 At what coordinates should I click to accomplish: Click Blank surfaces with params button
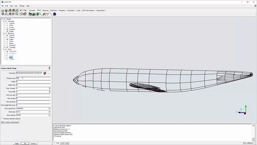click(10, 122)
